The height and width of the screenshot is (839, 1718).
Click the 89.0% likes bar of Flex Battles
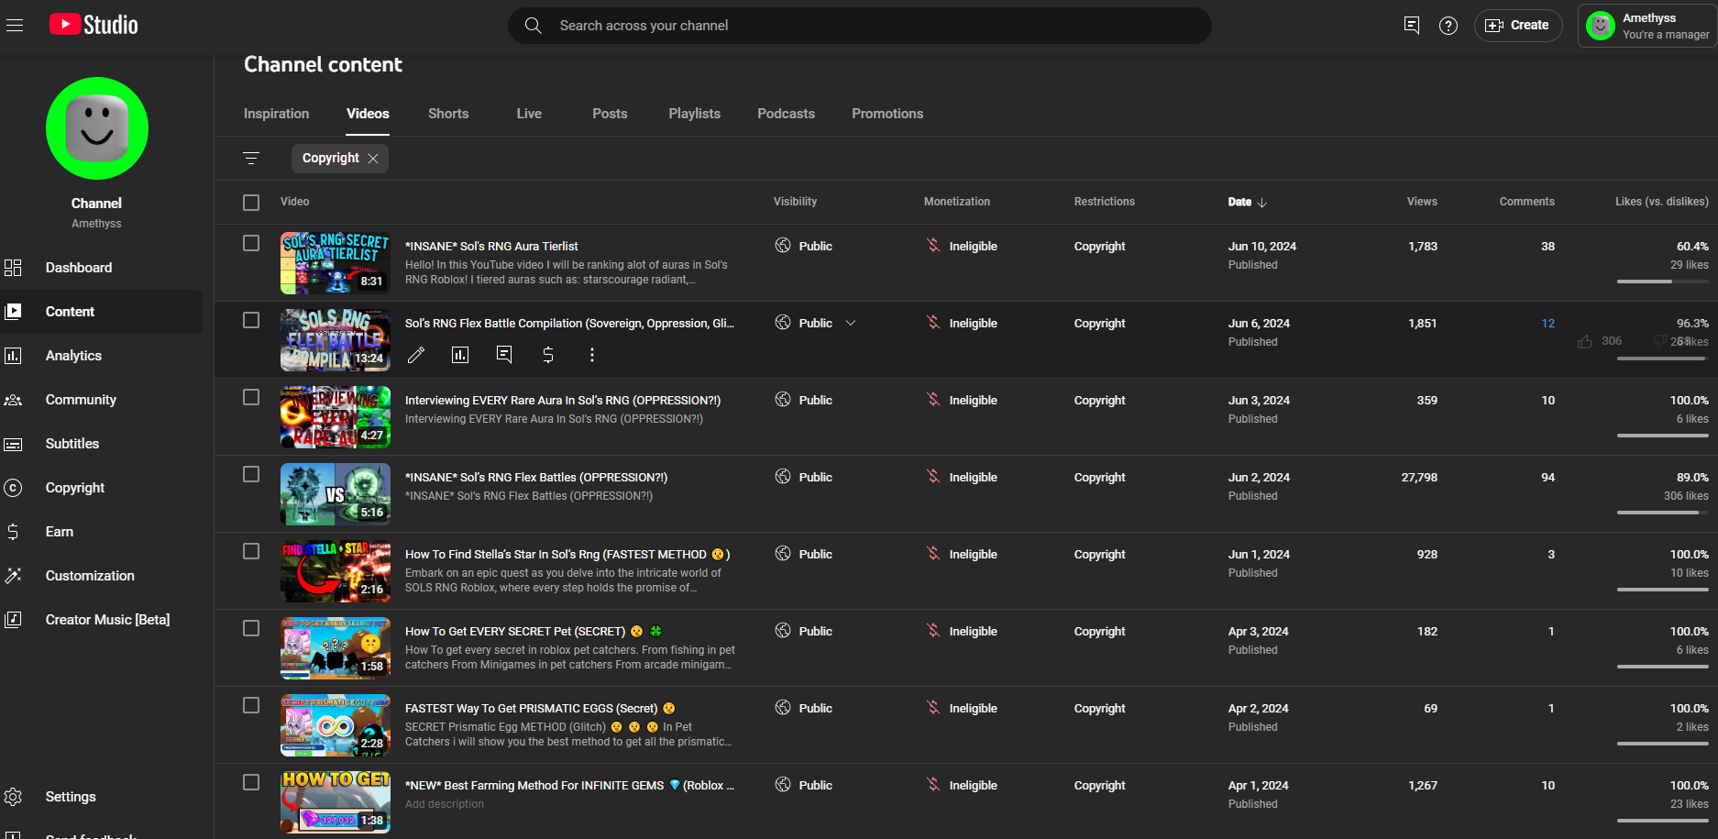point(1662,513)
